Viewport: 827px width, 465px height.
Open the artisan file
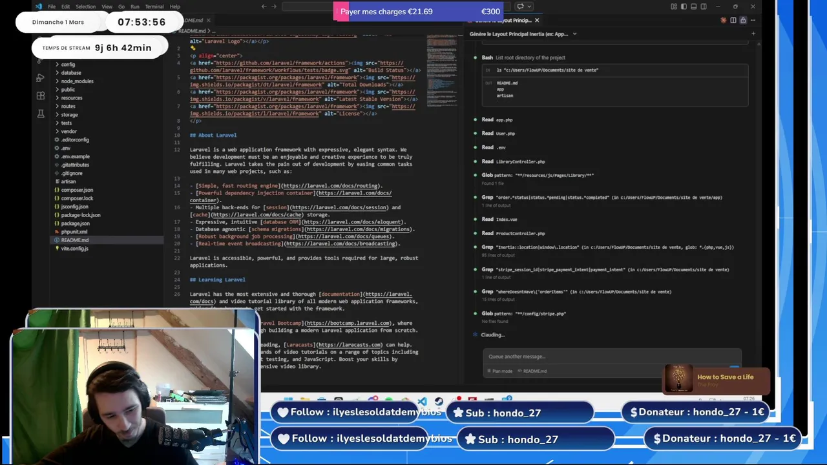[x=68, y=182]
